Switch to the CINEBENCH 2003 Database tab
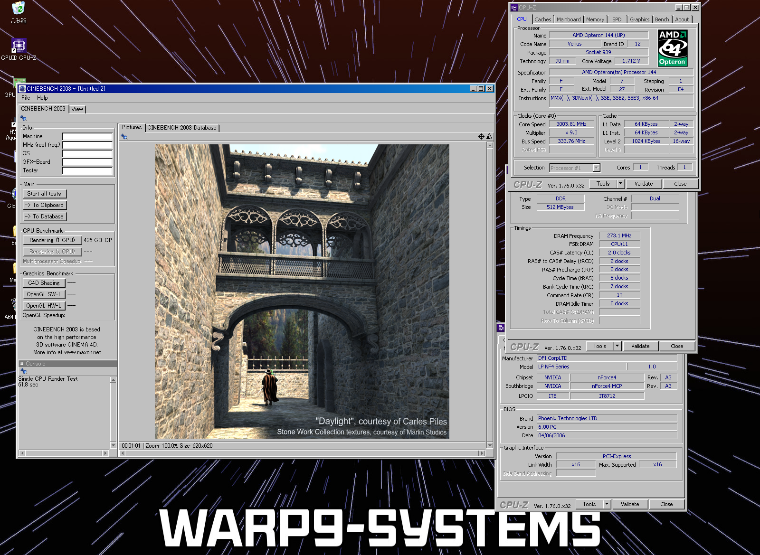Image resolution: width=760 pixels, height=555 pixels. click(182, 128)
